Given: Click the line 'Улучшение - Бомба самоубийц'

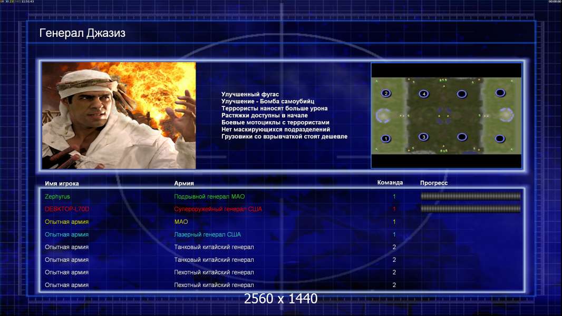Looking at the screenshot, I should [268, 101].
